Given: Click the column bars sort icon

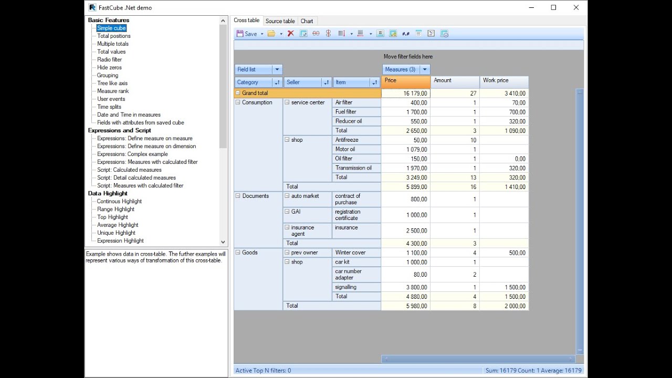Looking at the screenshot, I should [360, 34].
